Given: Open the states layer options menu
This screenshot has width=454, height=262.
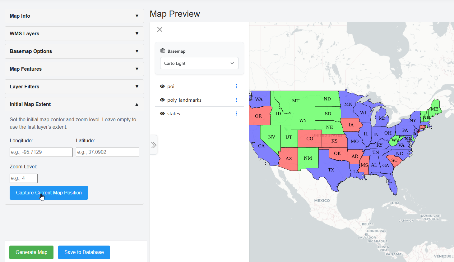Looking at the screenshot, I should (x=236, y=113).
